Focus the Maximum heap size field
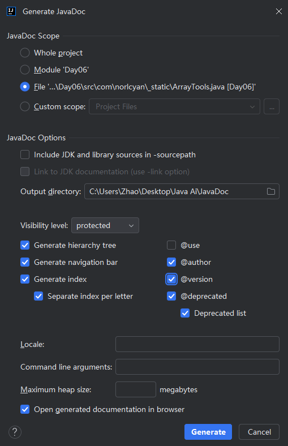The image size is (288, 446). coord(136,389)
